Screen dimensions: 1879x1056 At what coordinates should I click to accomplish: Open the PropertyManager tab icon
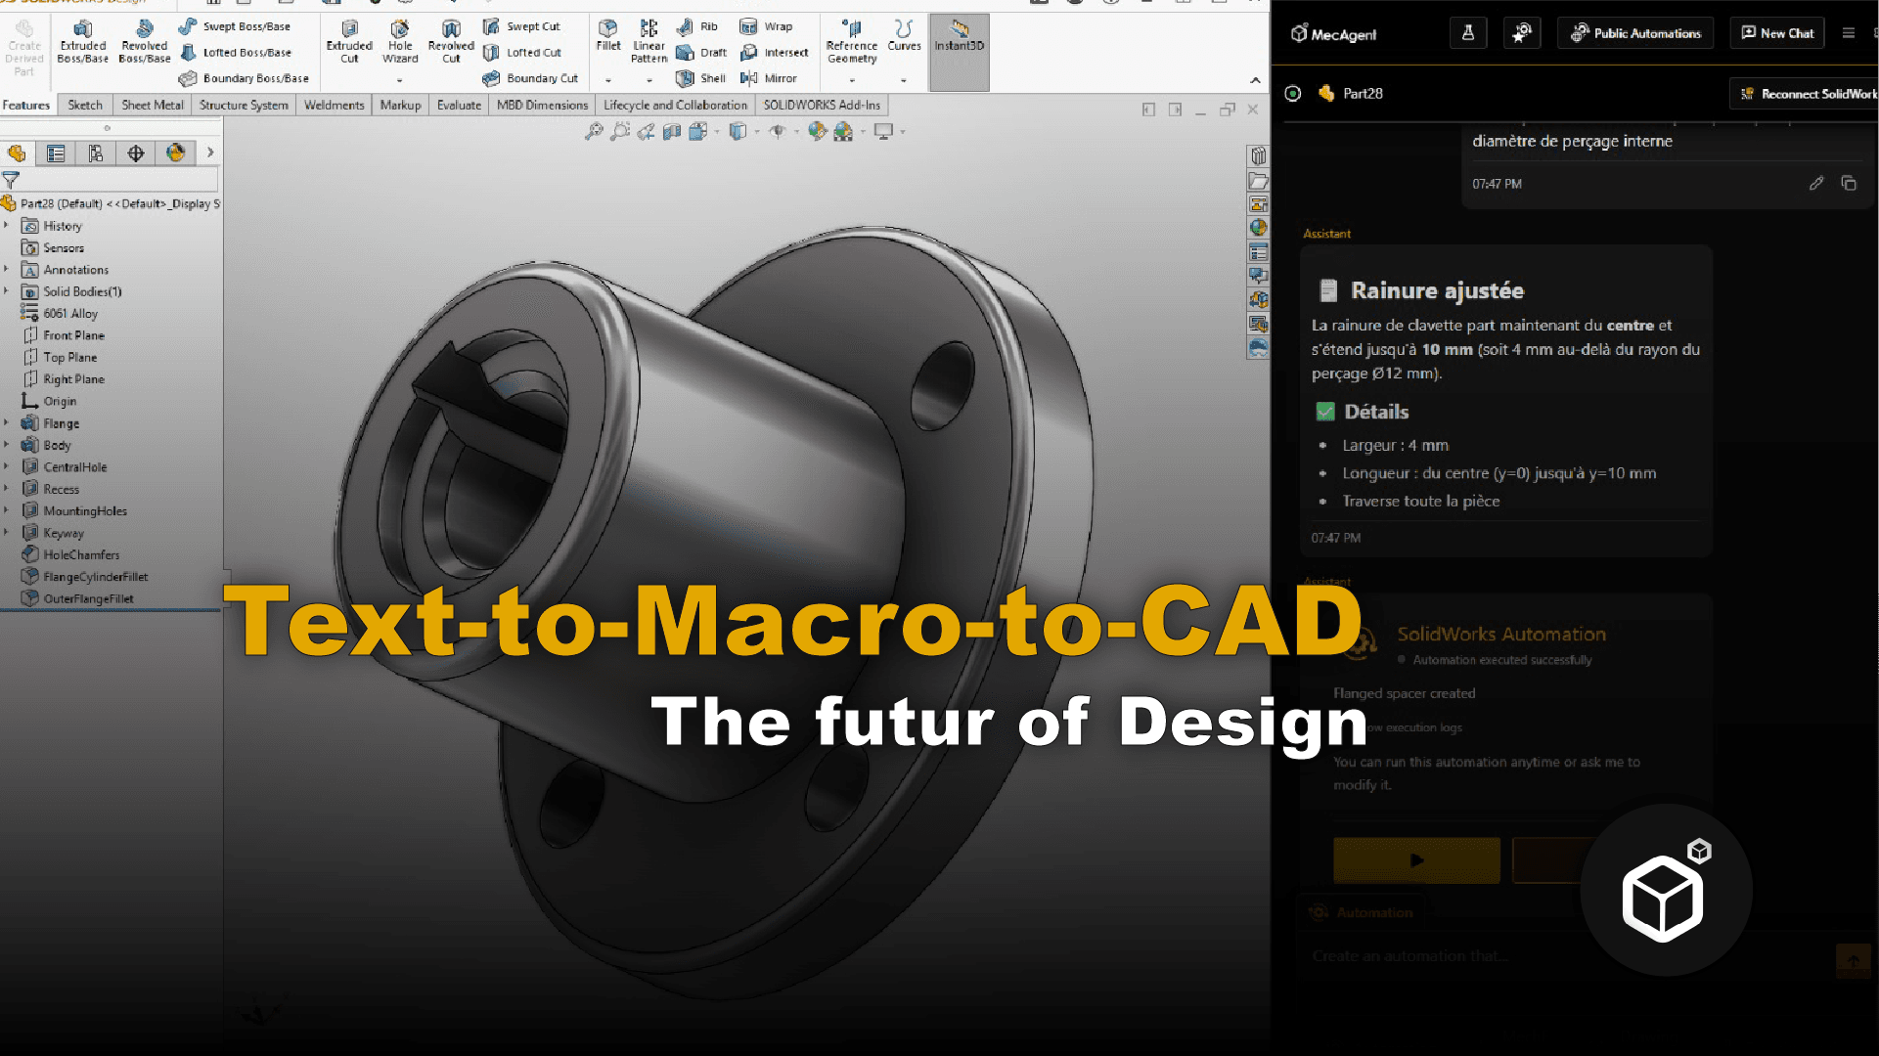tap(56, 154)
